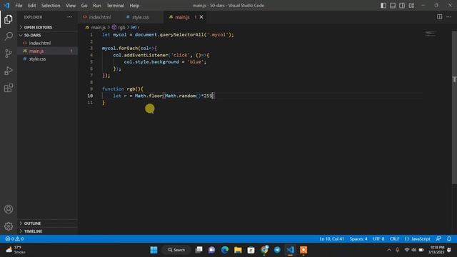Open the Edit menu
457x257 pixels.
[x=31, y=6]
